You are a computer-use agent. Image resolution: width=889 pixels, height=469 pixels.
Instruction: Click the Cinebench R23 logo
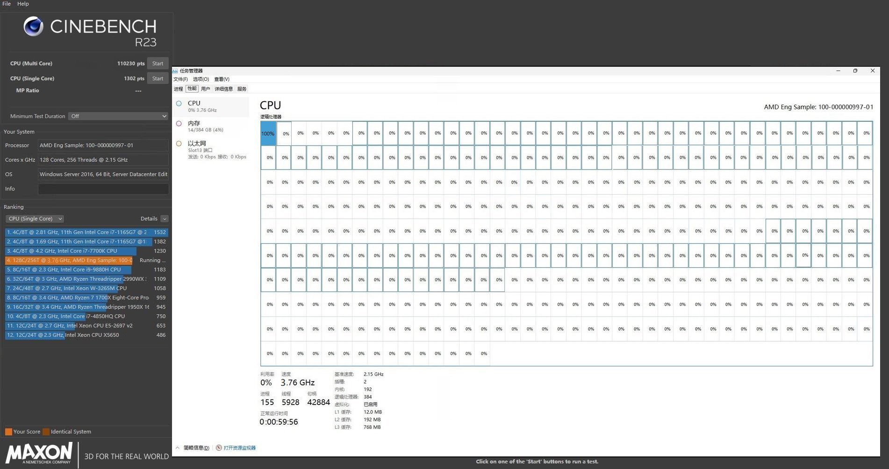(x=90, y=32)
